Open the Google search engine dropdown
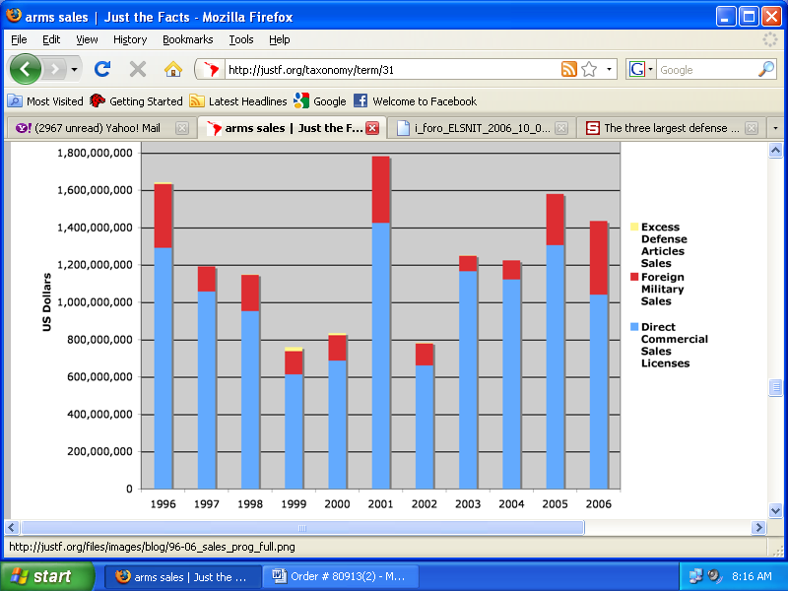Viewport: 788px width, 591px height. [x=641, y=69]
